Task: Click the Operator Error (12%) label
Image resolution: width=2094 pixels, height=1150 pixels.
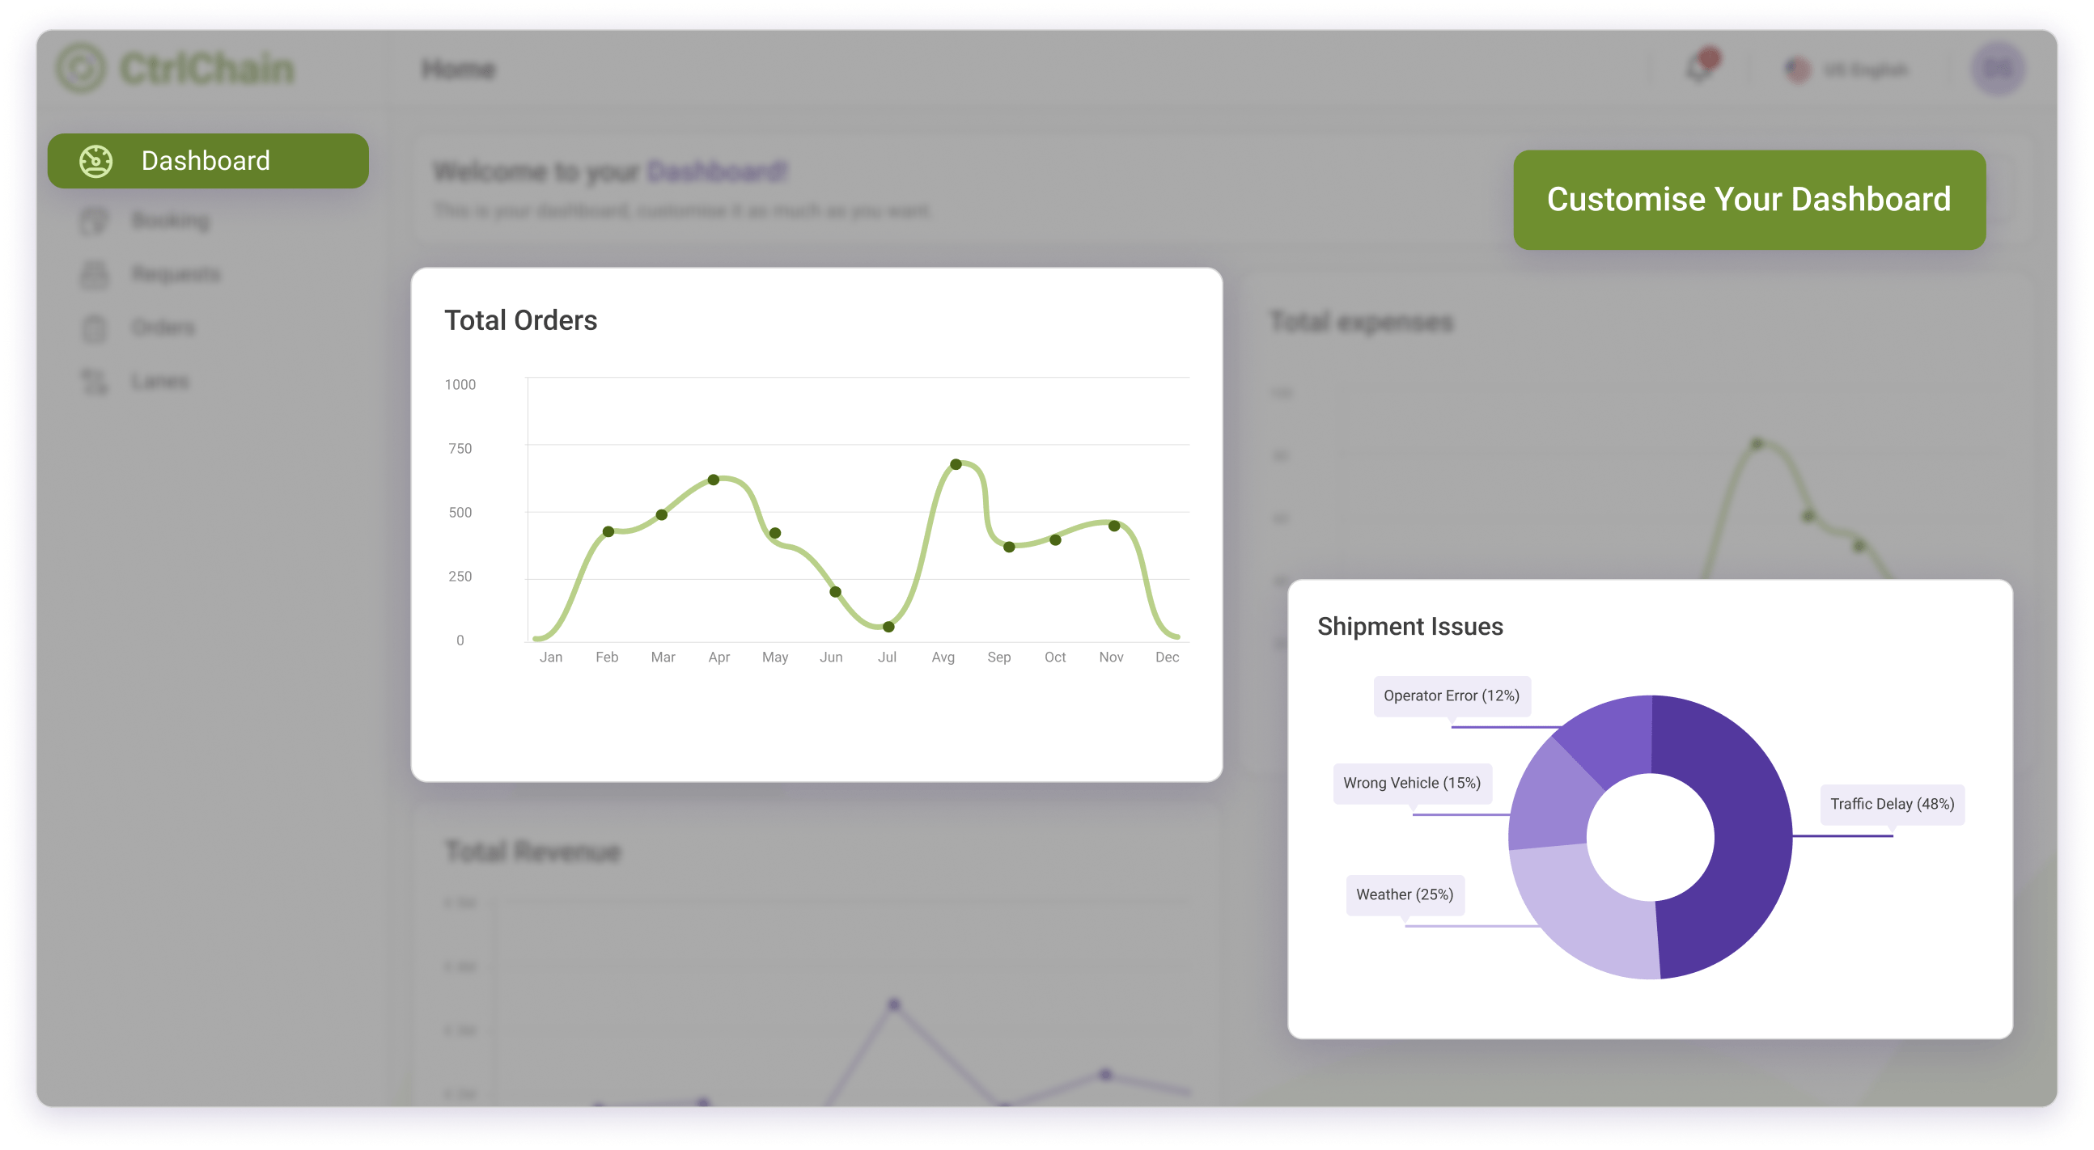Action: click(x=1451, y=695)
